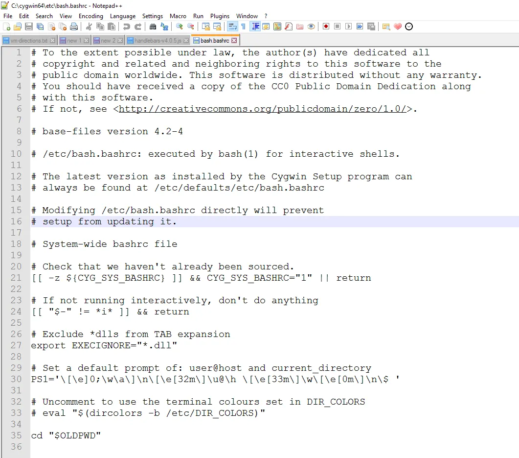Click the line 'cd "$OLDPWD"'

(66, 435)
